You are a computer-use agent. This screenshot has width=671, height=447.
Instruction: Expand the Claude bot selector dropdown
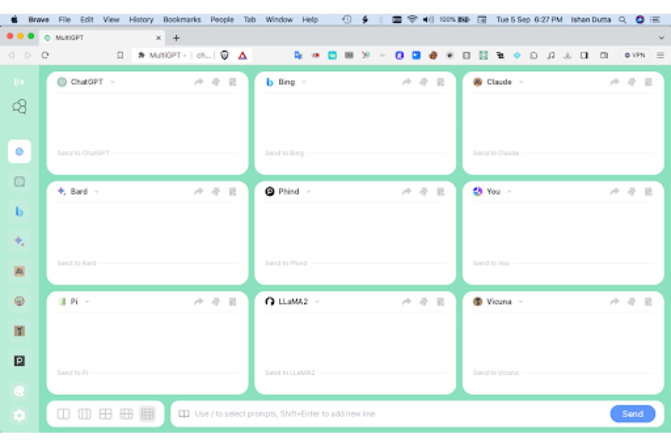[x=521, y=82]
